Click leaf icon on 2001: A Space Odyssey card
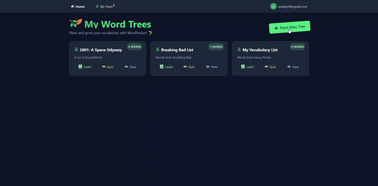 point(76,50)
